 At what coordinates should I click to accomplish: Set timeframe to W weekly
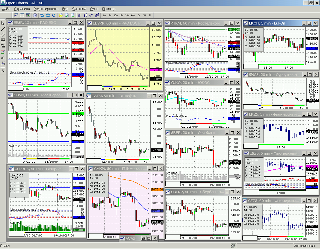tap(144, 15)
